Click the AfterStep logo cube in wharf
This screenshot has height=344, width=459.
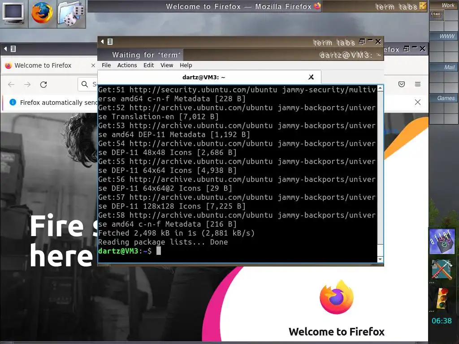[442, 241]
